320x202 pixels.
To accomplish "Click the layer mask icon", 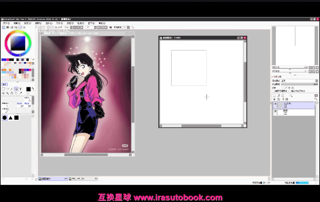I will pyautogui.click(x=316, y=96).
